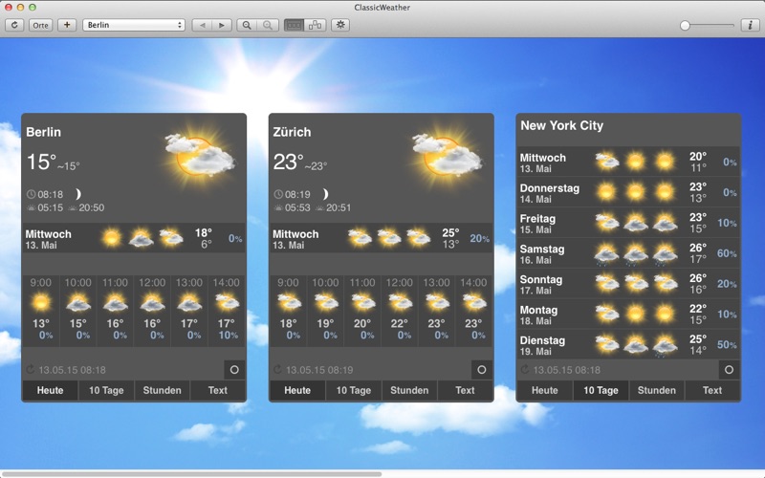Select 10 Tage tab in Berlin panel
The height and width of the screenshot is (478, 765).
pyautogui.click(x=106, y=390)
